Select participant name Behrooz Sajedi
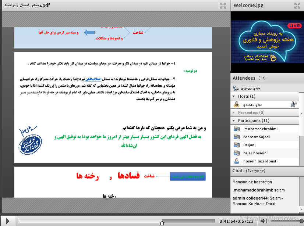The image size is (304, 226). tap(257, 137)
